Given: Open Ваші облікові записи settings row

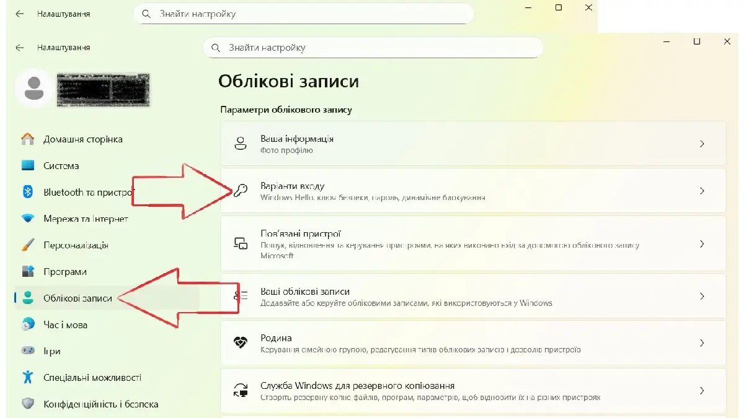Looking at the screenshot, I should 472,297.
